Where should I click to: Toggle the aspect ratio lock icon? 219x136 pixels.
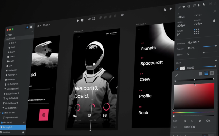(214, 20)
